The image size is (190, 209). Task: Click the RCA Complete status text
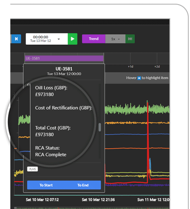[51, 155]
